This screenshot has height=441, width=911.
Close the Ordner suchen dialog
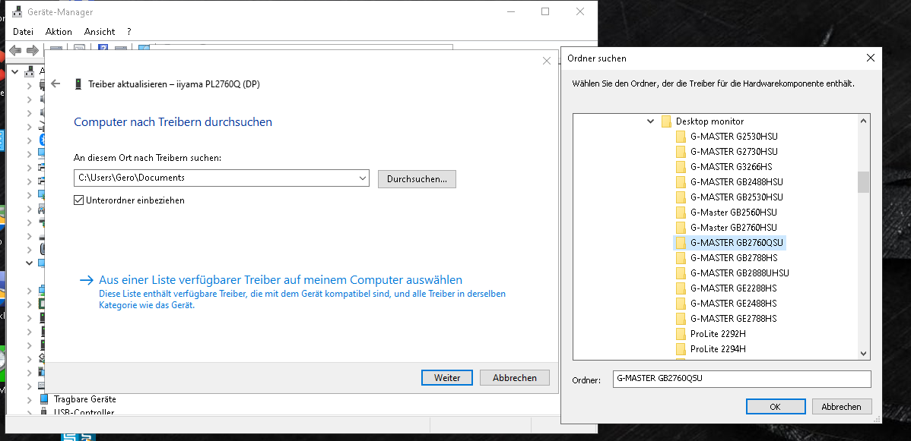870,58
